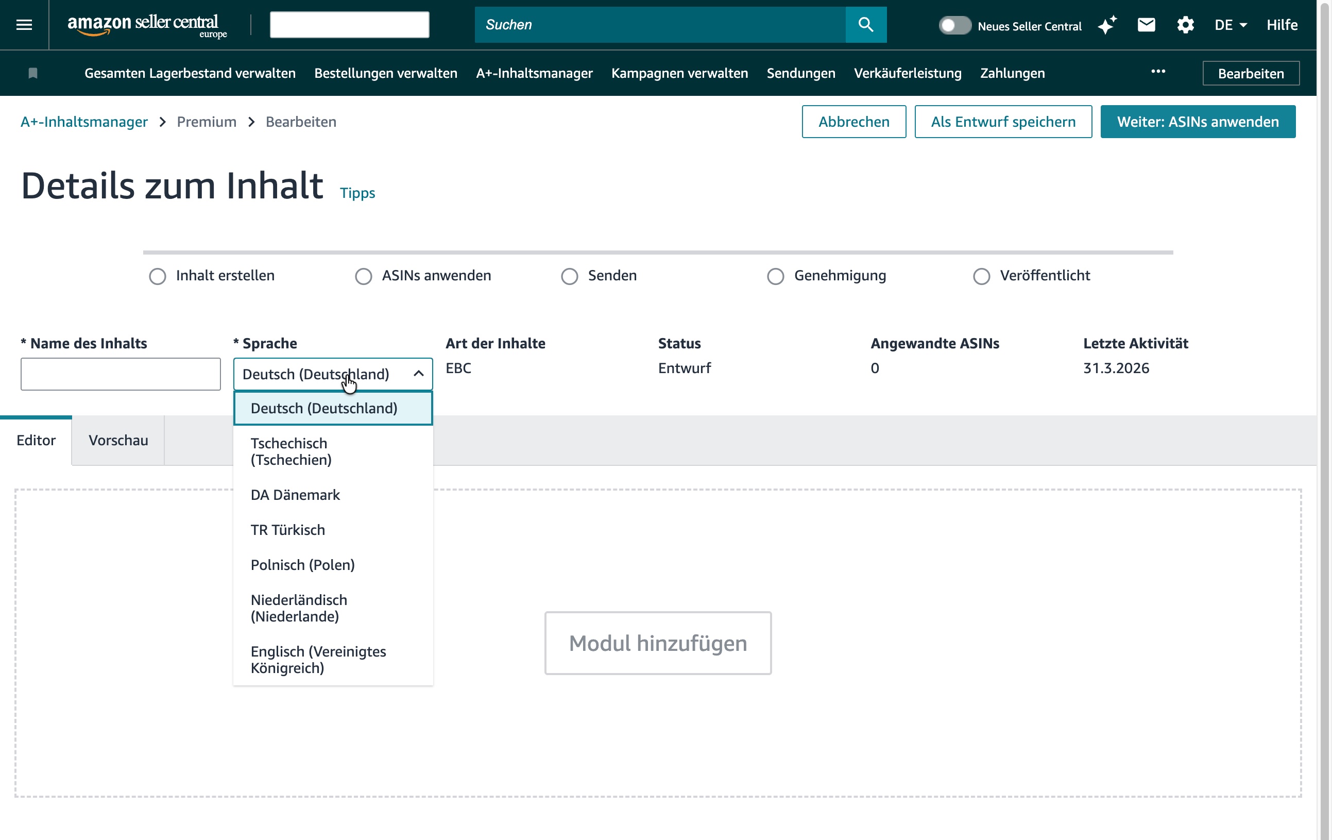Click the page vertical scrollbar

point(1325,420)
